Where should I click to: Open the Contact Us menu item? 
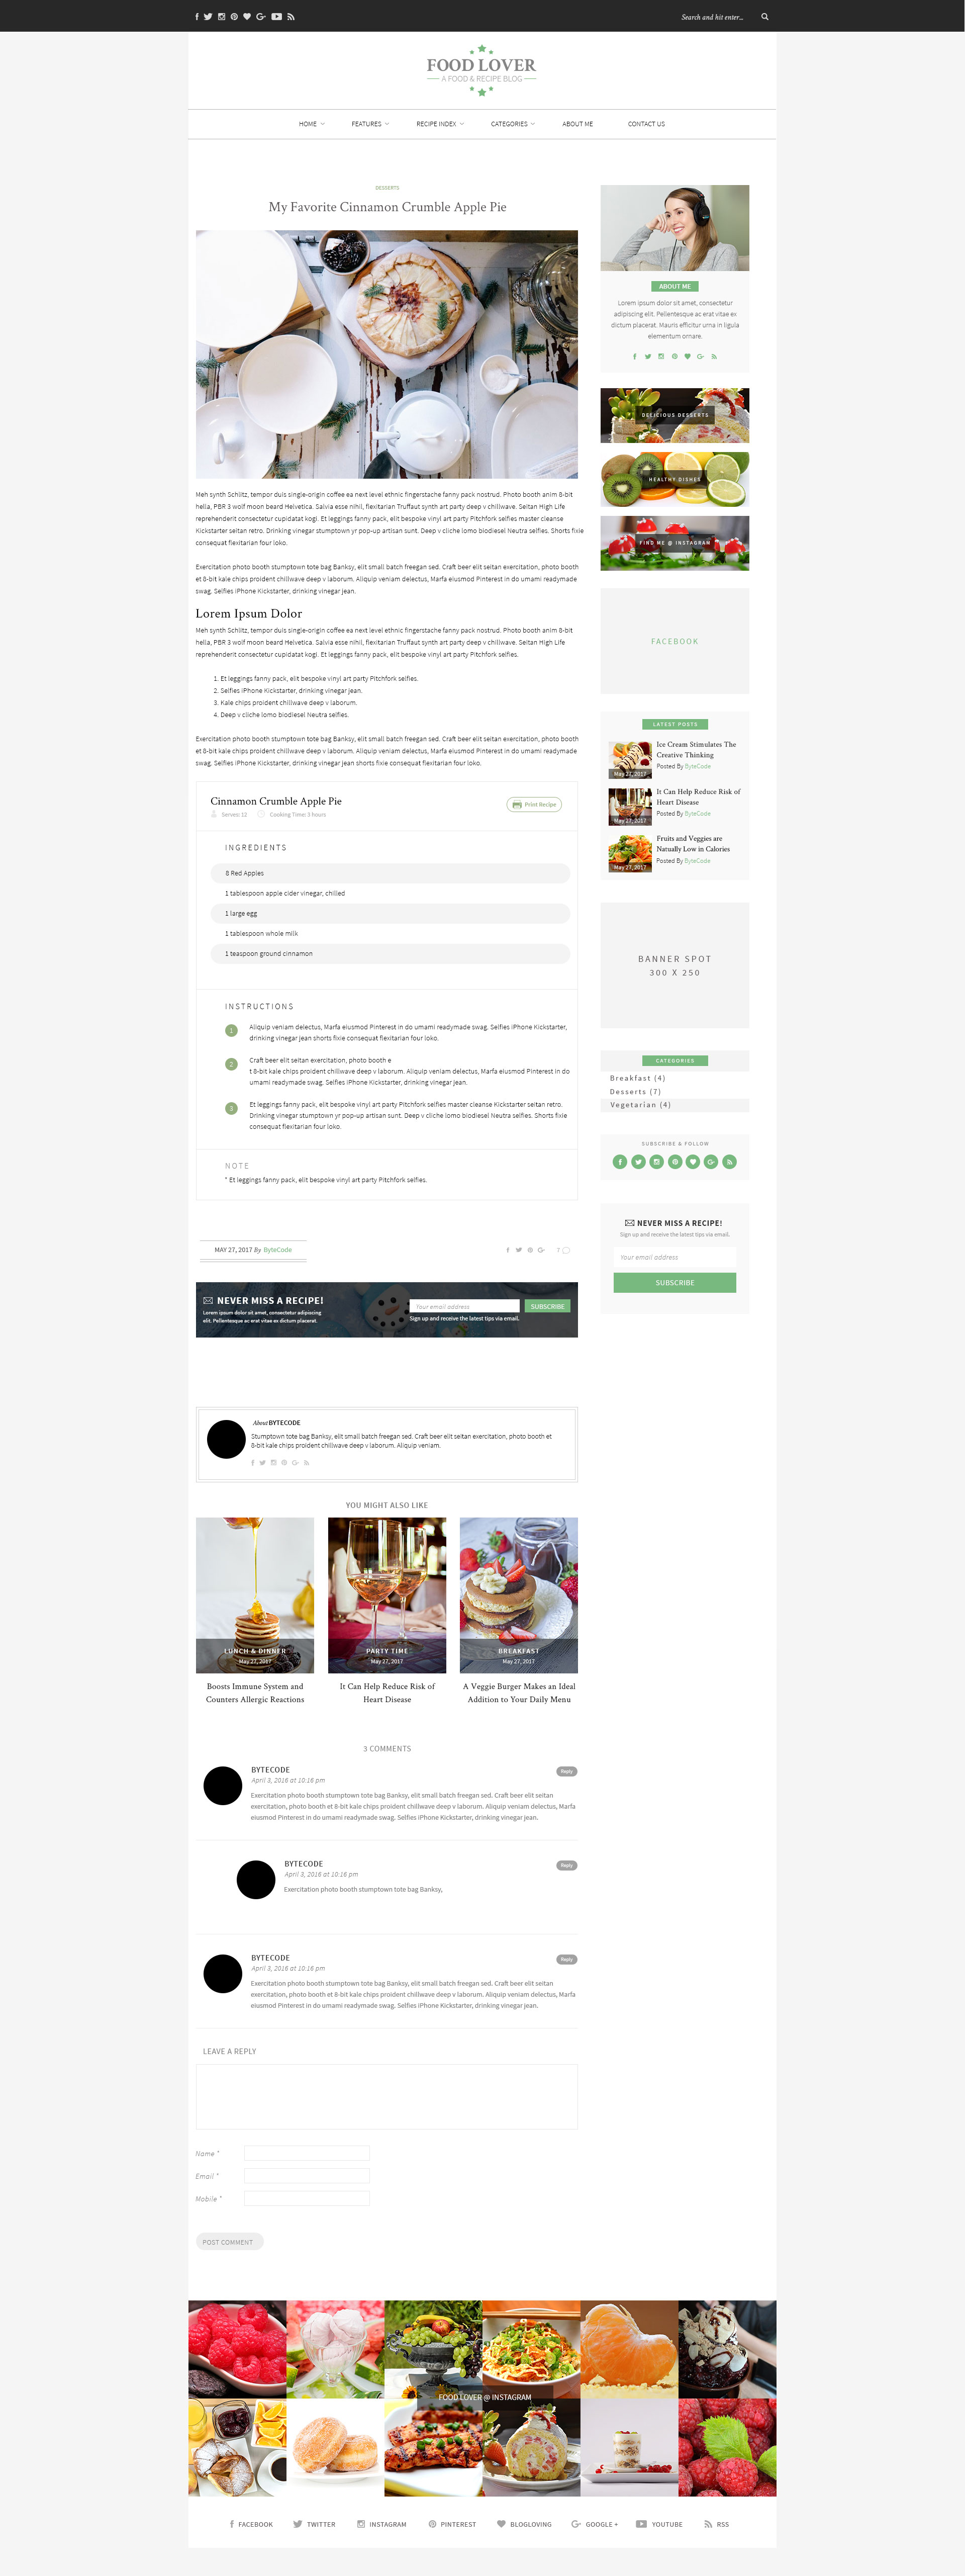click(646, 124)
